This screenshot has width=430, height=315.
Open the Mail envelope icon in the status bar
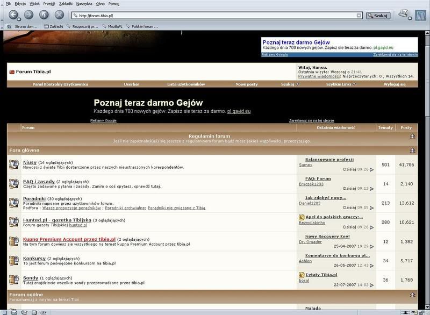(x=15, y=312)
